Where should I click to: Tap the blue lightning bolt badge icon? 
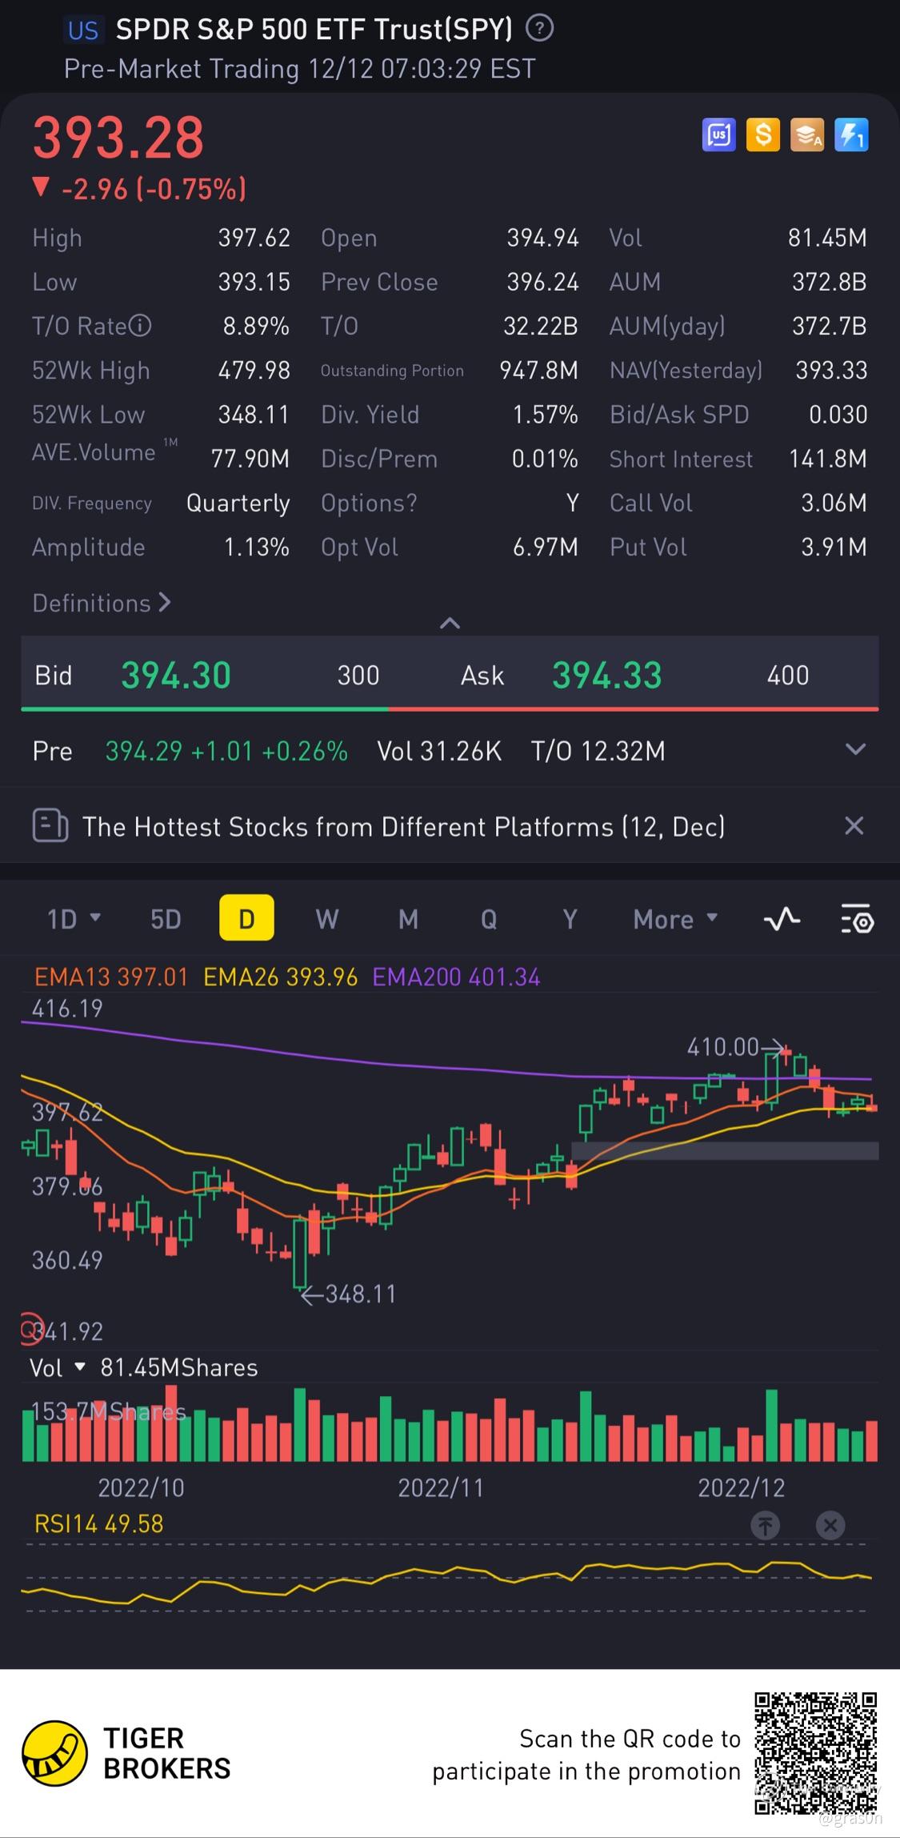click(x=850, y=135)
